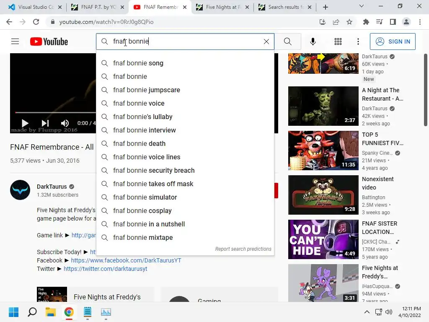
Task: Go forward in the browser
Action: [23, 22]
